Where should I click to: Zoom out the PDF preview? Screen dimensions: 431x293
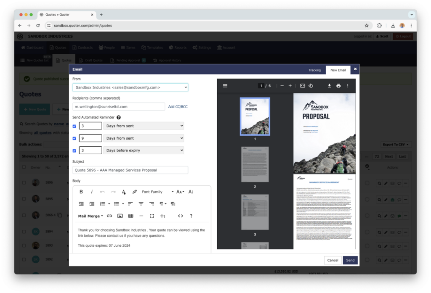[282, 86]
